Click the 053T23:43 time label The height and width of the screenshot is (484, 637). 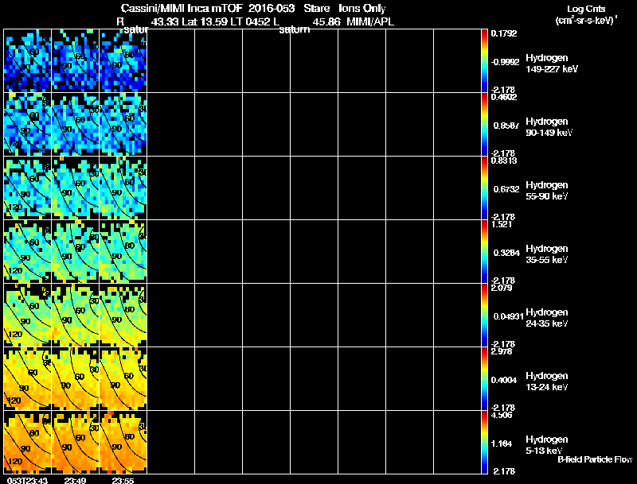28,481
